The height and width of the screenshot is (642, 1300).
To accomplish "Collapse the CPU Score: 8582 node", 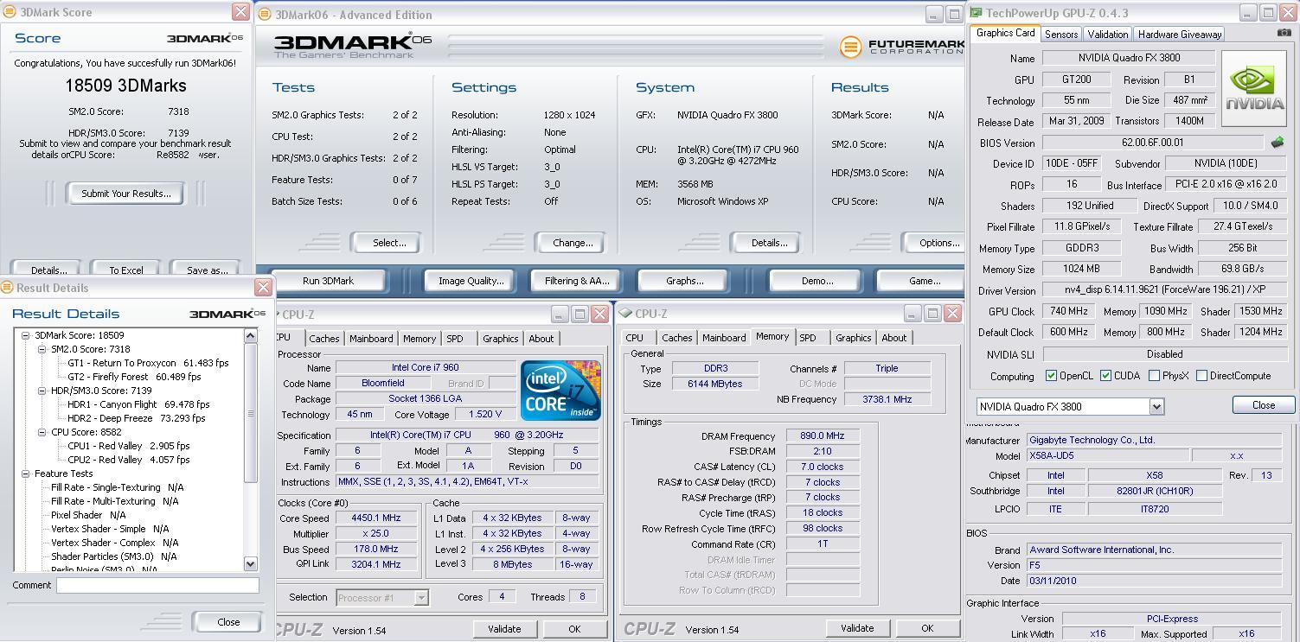I will point(42,432).
